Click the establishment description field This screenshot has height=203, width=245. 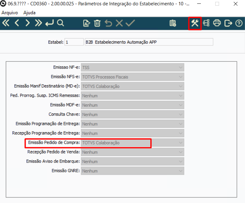149,42
